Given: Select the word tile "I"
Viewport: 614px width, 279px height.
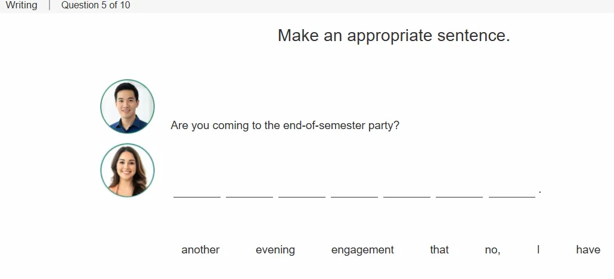Looking at the screenshot, I should pyautogui.click(x=538, y=250).
